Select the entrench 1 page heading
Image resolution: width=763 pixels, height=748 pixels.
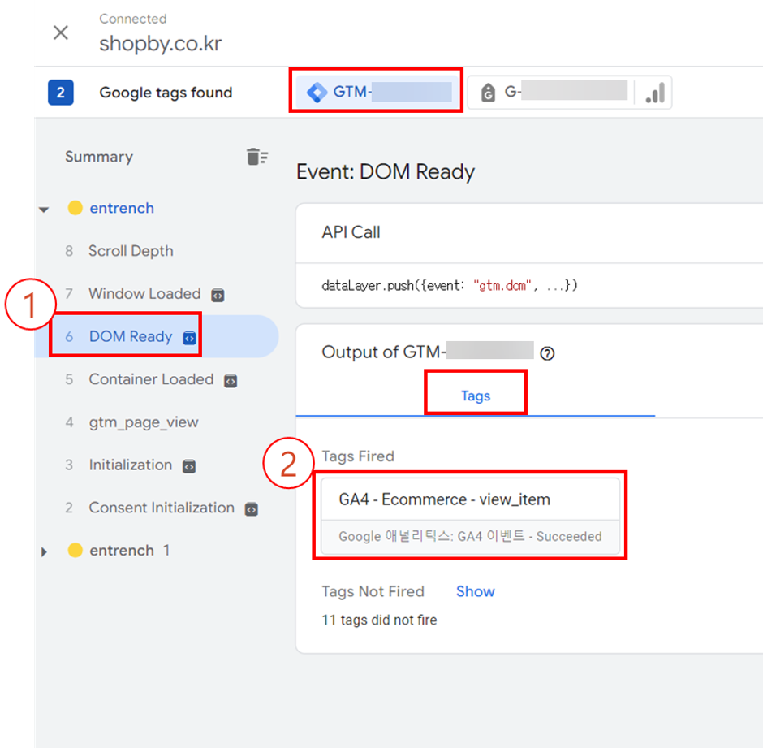pyautogui.click(x=129, y=551)
